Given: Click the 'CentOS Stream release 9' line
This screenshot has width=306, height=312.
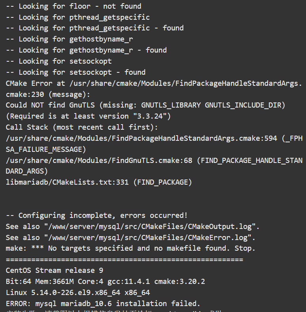Looking at the screenshot, I should pos(54,270).
